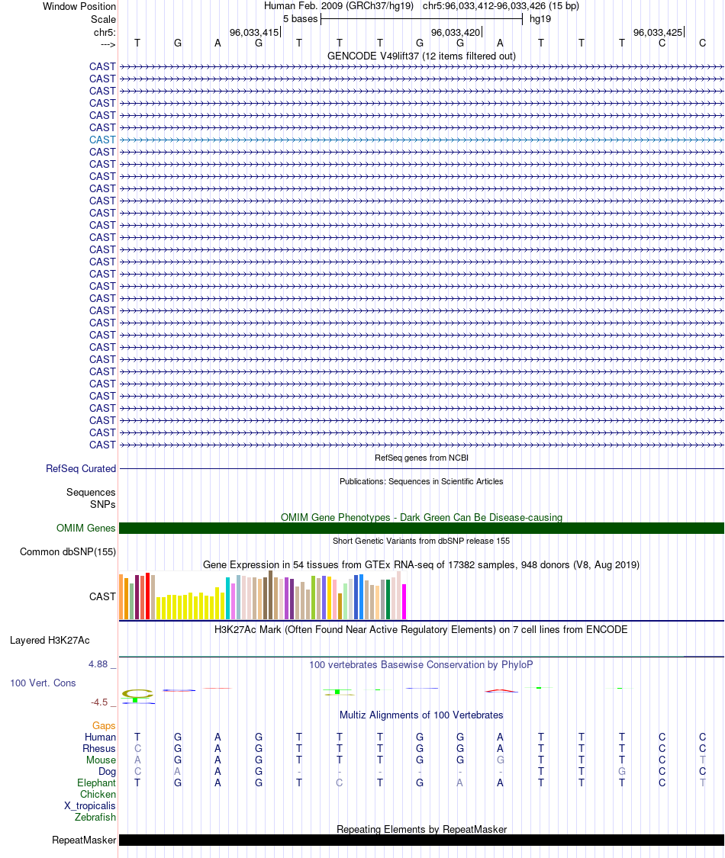Select the 'Chicken' species row label
The height and width of the screenshot is (858, 725).
98,795
